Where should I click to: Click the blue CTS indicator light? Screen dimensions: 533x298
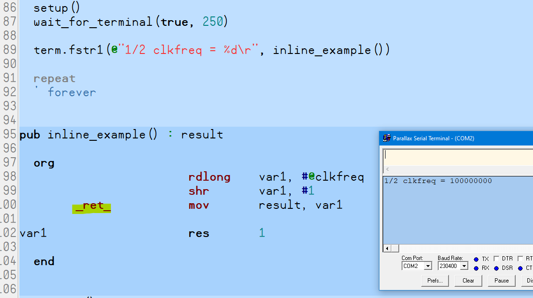(521, 268)
